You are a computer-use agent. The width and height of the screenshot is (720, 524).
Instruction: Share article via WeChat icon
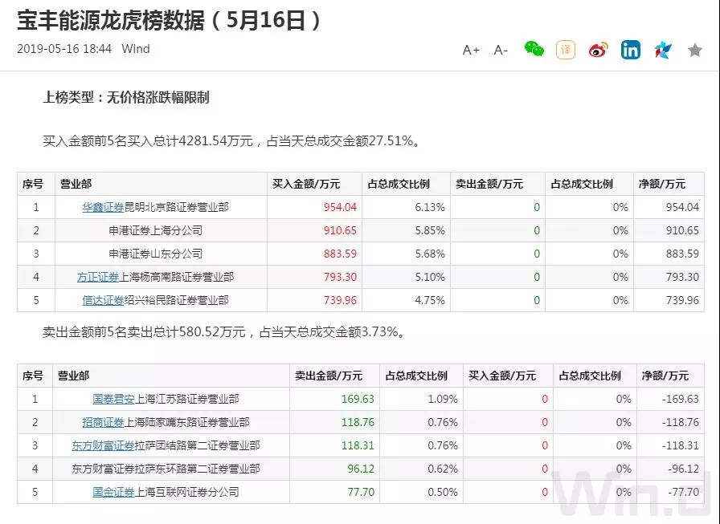click(x=534, y=49)
